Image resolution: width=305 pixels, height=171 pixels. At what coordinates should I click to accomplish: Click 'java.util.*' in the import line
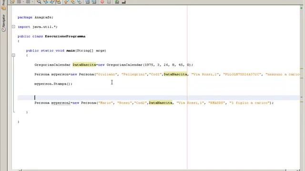click(44, 27)
